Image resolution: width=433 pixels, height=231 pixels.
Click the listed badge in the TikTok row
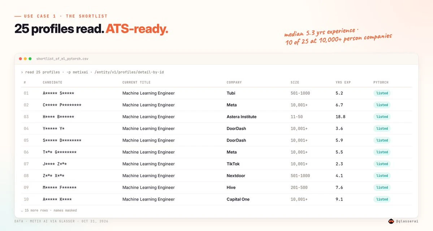coord(382,164)
